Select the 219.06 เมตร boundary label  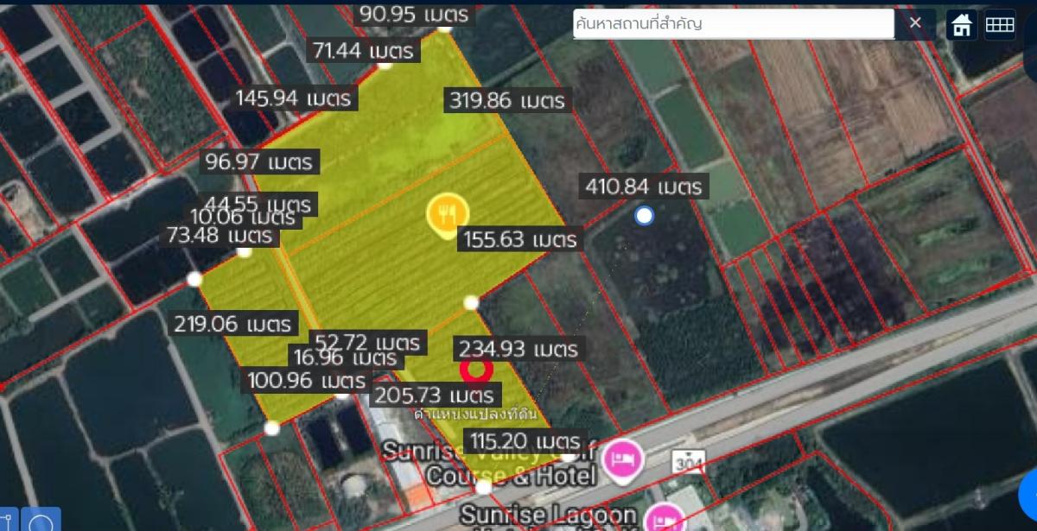click(232, 325)
